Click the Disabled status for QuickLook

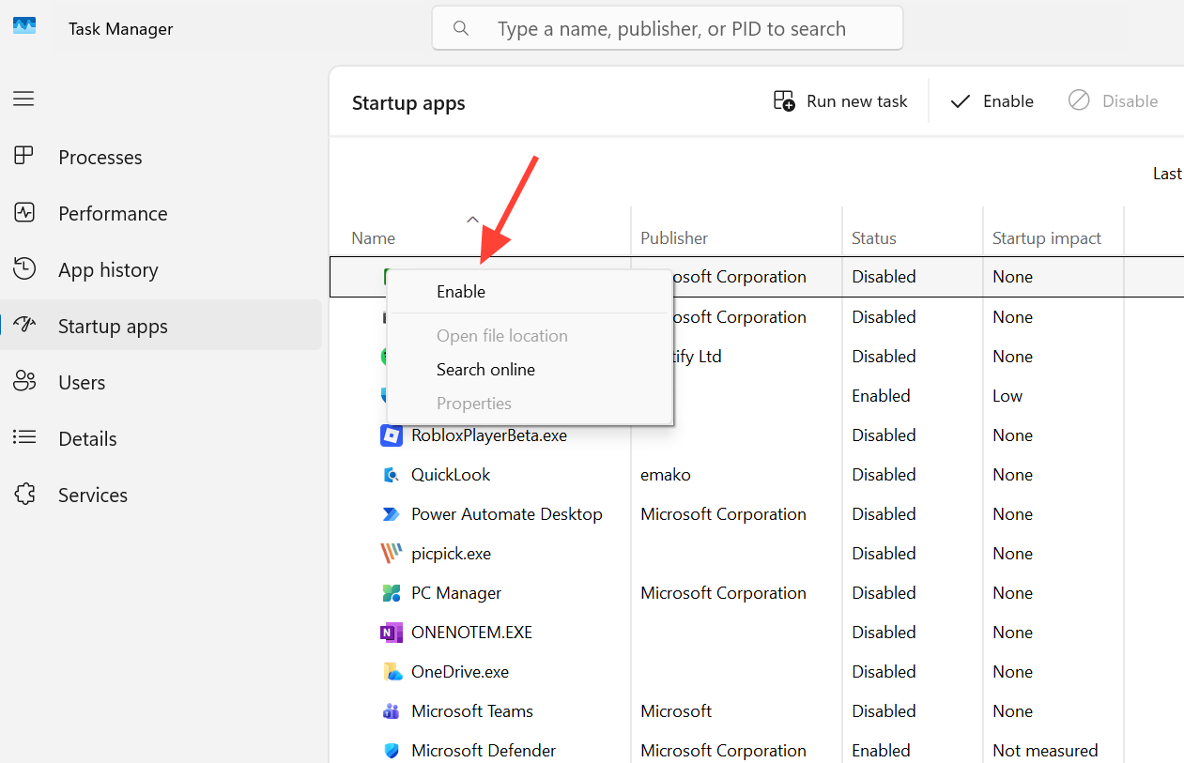[884, 475]
